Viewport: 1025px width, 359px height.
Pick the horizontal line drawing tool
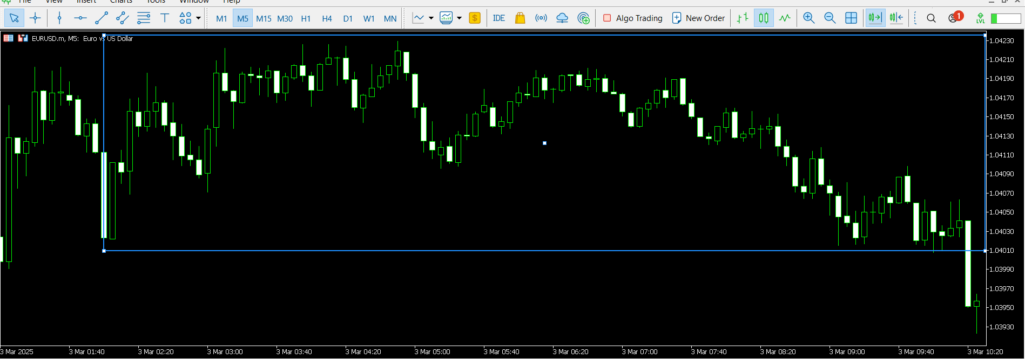[x=80, y=18]
